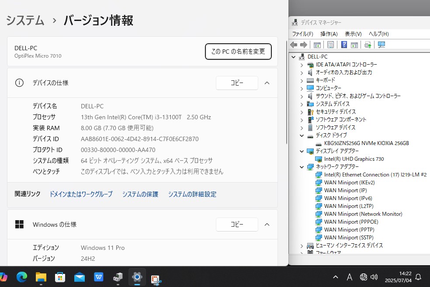Select ソフトウェア コンポーネント tree item

pos(341,120)
